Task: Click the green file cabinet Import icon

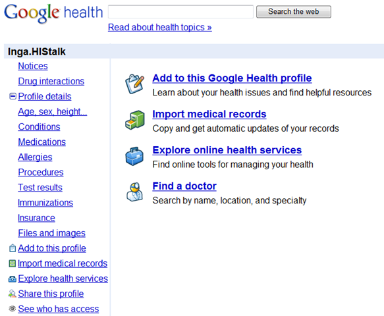Action: tap(134, 120)
